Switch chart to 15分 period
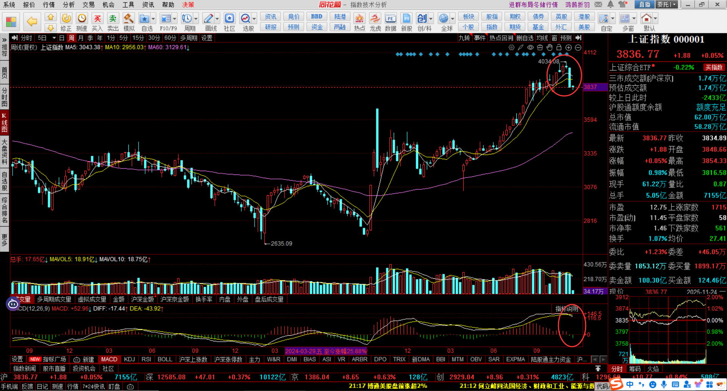Viewport: 727px width, 391px height. [138, 38]
